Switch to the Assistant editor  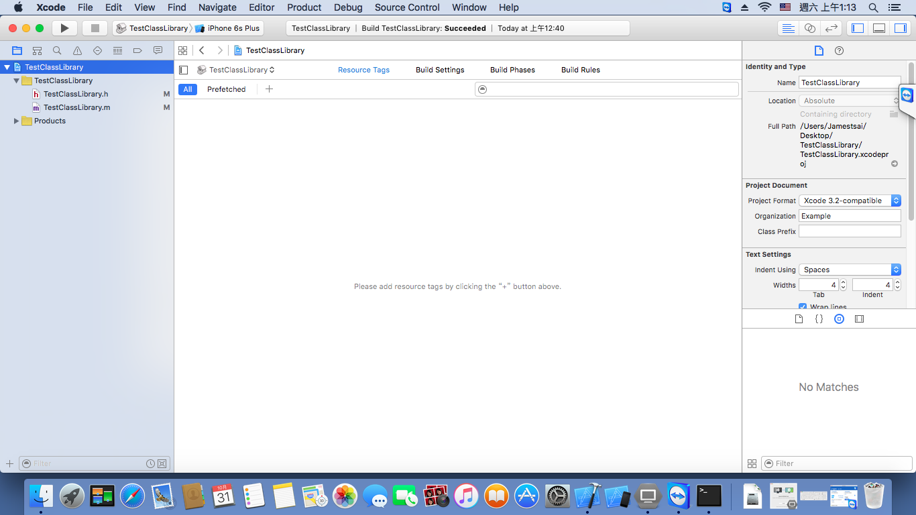(x=810, y=28)
